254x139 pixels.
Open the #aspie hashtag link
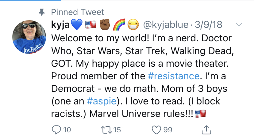coord(102,101)
